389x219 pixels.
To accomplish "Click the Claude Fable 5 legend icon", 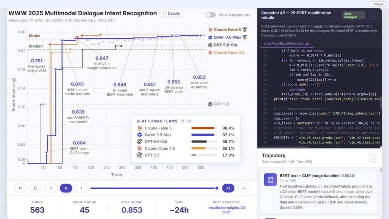I will [x=210, y=30].
